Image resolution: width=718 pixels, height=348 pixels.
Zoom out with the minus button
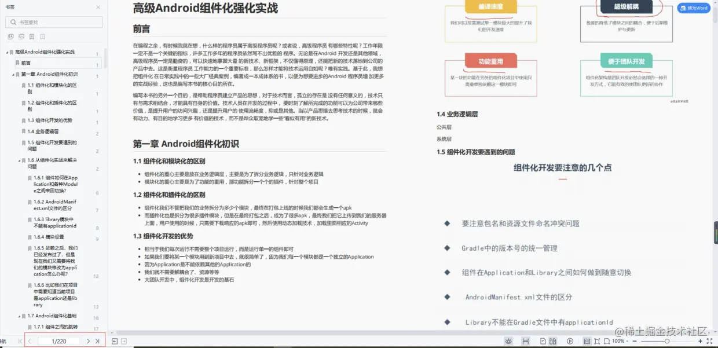click(635, 341)
